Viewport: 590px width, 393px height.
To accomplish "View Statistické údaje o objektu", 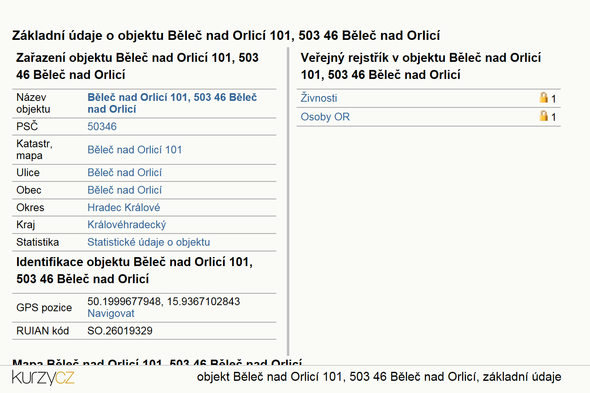I will [149, 242].
